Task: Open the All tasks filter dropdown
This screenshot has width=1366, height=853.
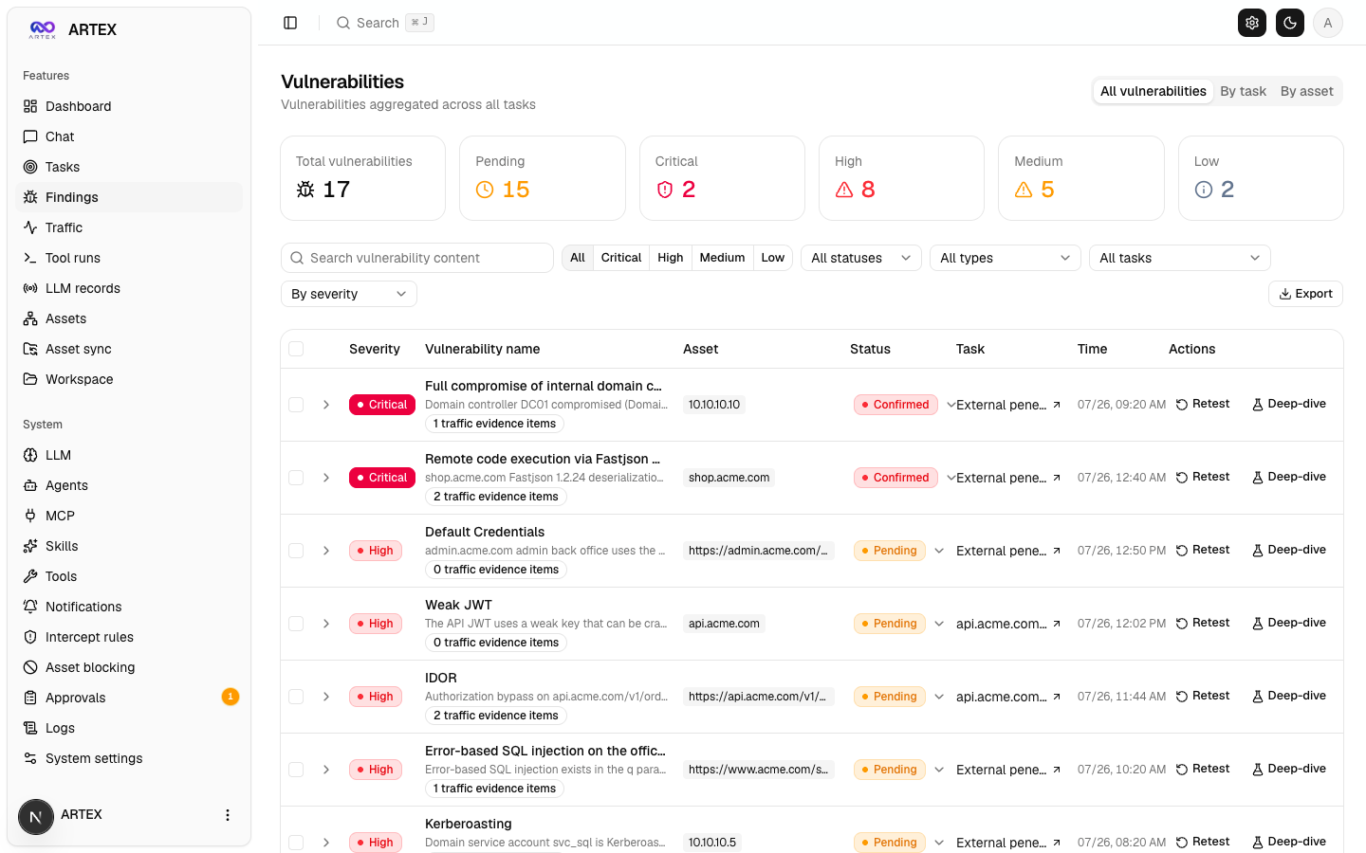Action: [1180, 258]
